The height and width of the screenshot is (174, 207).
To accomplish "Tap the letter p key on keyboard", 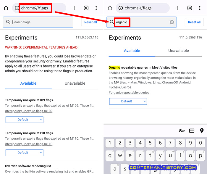I will pyautogui.click(x=200, y=155).
